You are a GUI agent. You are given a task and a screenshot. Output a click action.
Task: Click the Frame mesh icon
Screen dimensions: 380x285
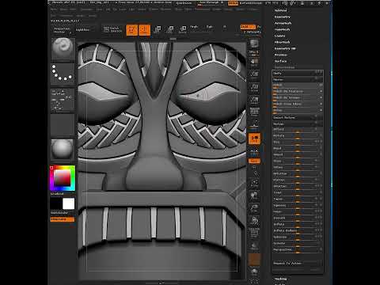pyautogui.click(x=254, y=183)
